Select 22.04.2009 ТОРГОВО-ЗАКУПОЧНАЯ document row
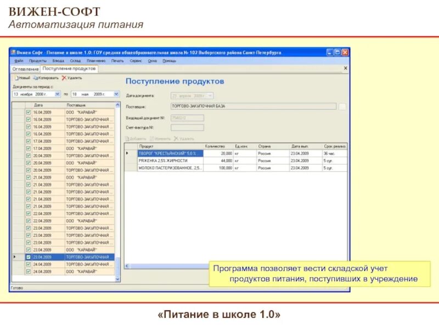Viewport: 439px width, 329px height. click(x=63, y=214)
